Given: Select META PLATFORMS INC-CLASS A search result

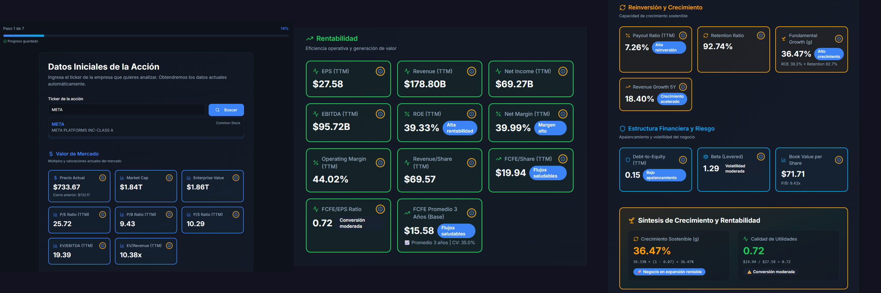Looking at the screenshot, I should (146, 127).
